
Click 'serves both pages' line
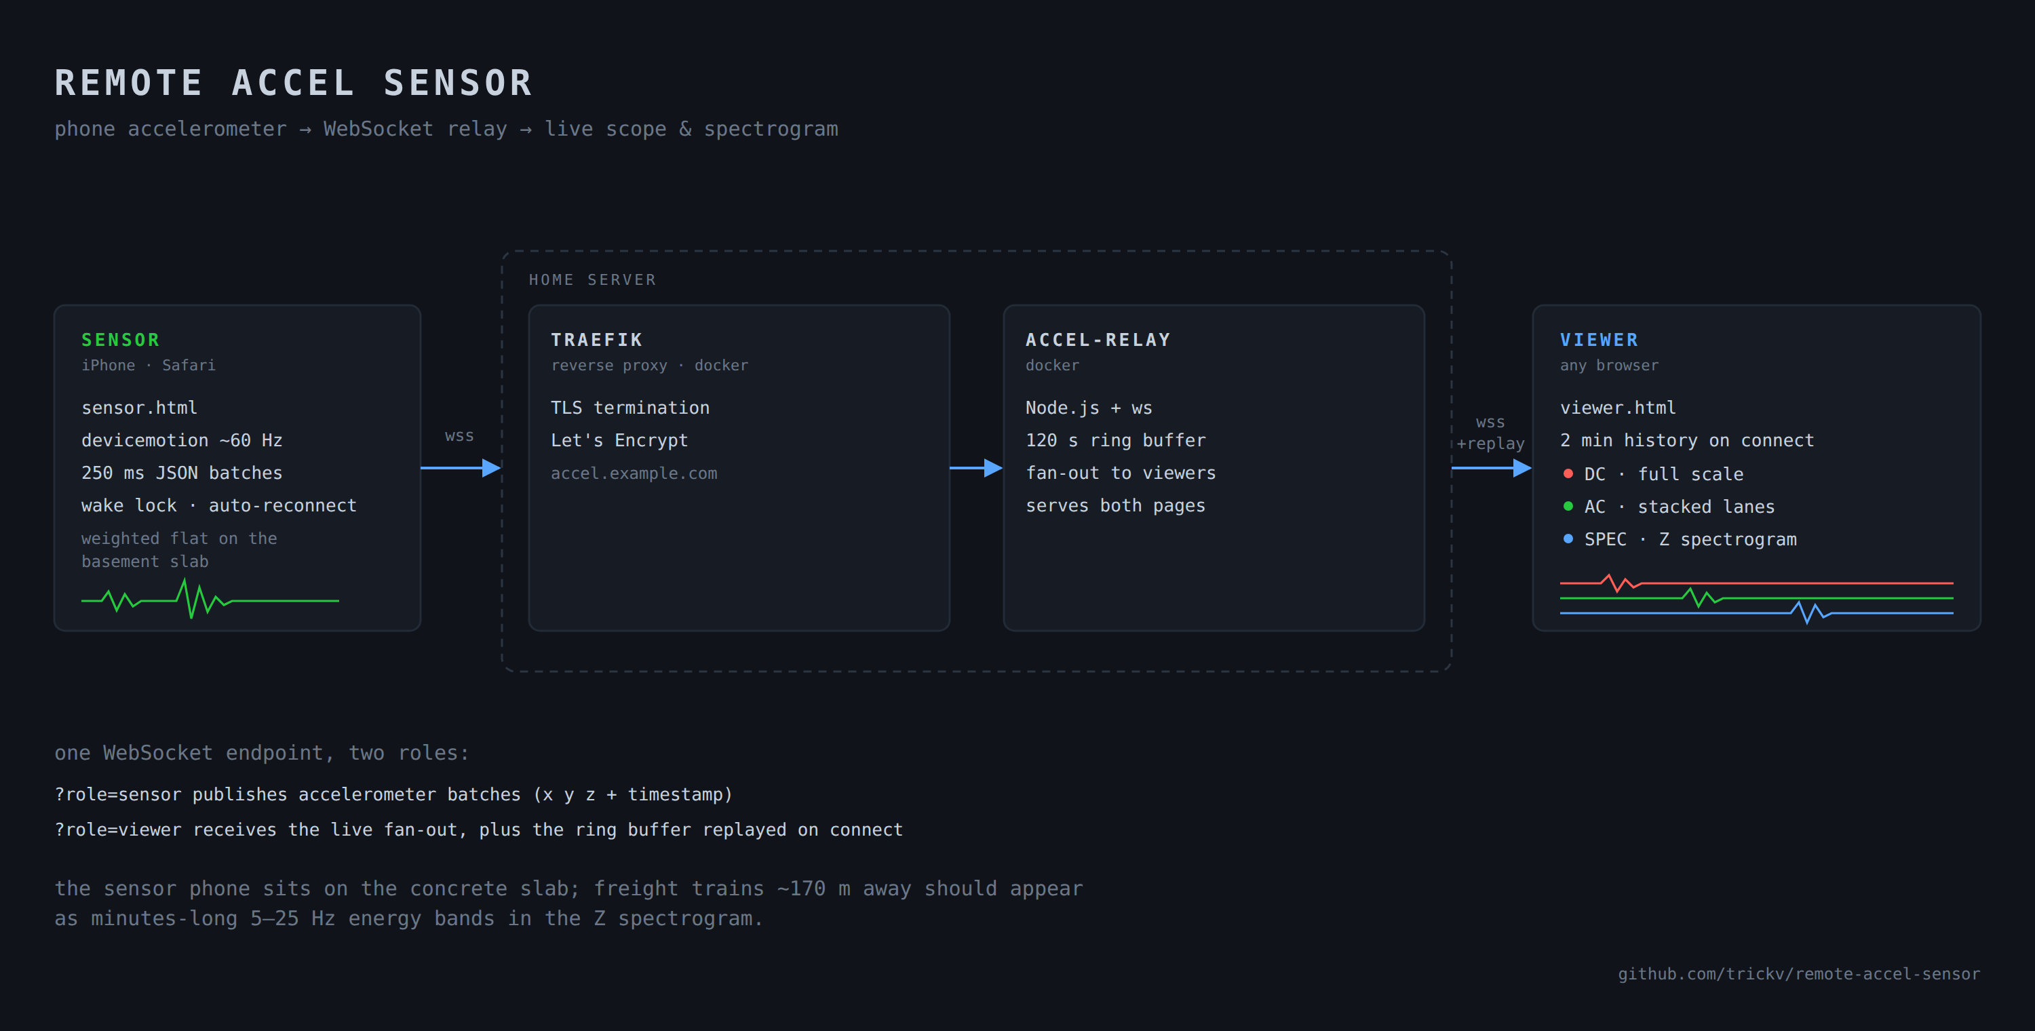(1115, 505)
